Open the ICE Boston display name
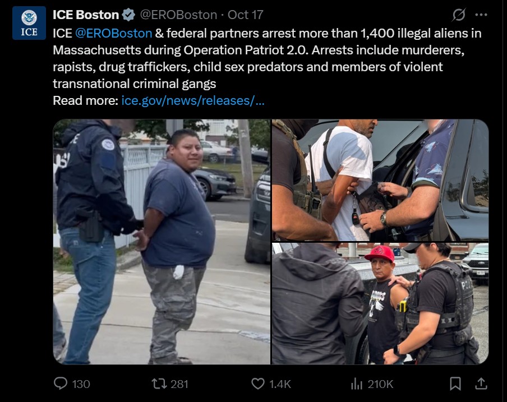Viewport: 507px width, 402px height. 86,15
